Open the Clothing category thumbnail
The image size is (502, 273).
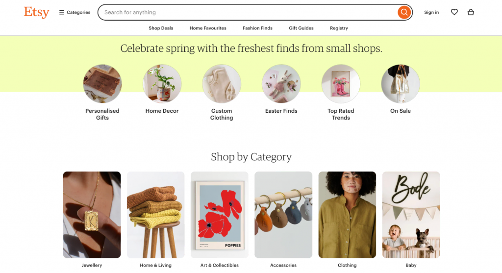coord(347,215)
